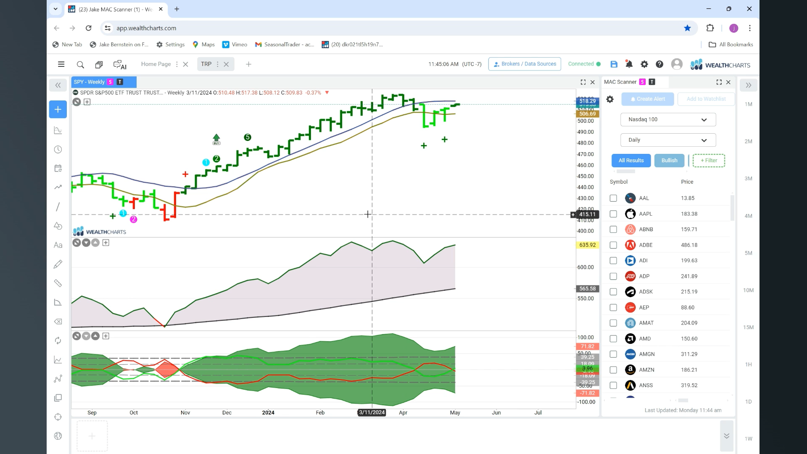Open the top bar settings gear

point(644,64)
